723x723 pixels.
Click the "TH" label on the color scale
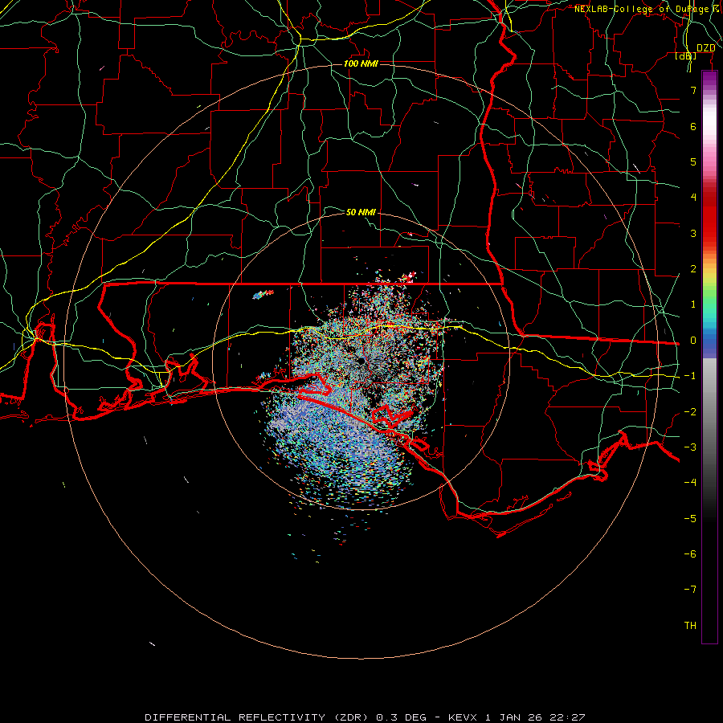coord(690,626)
